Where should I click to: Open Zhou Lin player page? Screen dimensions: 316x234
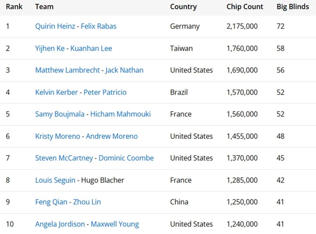point(87,202)
